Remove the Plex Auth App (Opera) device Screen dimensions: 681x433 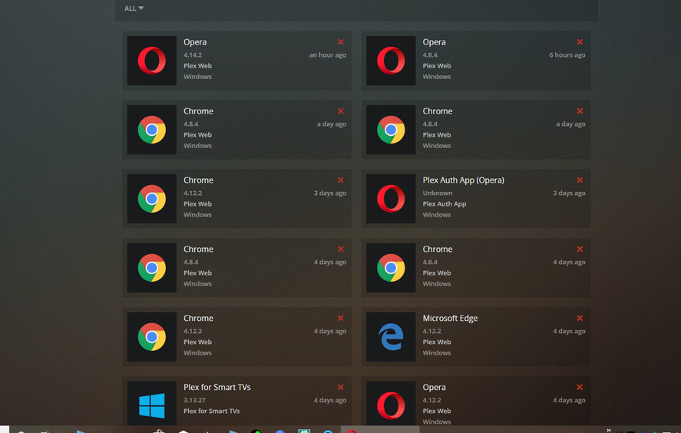coord(580,180)
